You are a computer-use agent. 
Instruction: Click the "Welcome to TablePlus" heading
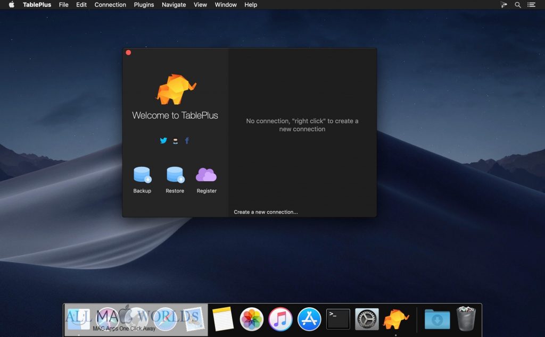pyautogui.click(x=175, y=115)
